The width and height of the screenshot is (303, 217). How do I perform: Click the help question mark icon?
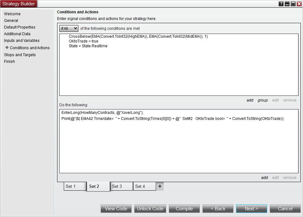pyautogui.click(x=281, y=4)
